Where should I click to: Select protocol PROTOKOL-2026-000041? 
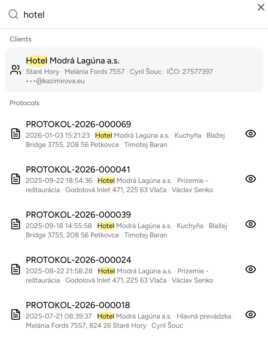(78, 169)
